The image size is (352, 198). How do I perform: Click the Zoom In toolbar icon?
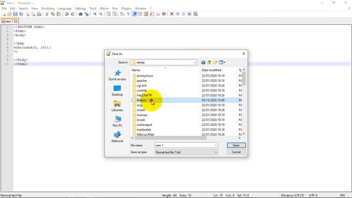(95, 14)
